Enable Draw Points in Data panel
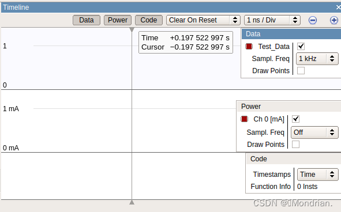The height and width of the screenshot is (212, 341). (x=301, y=71)
